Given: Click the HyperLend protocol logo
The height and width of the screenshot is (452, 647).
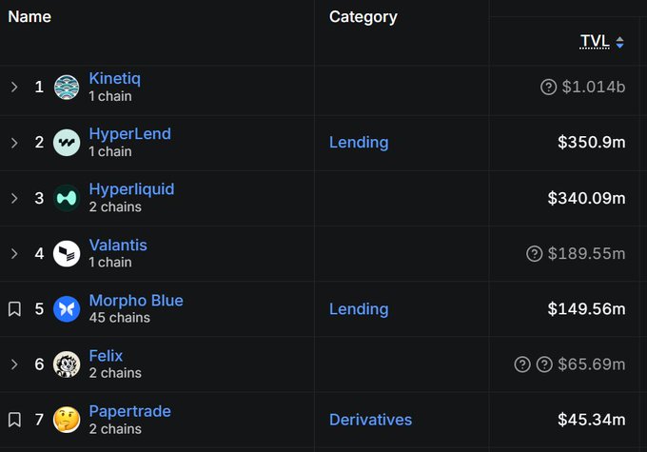Looking at the screenshot, I should [x=67, y=143].
